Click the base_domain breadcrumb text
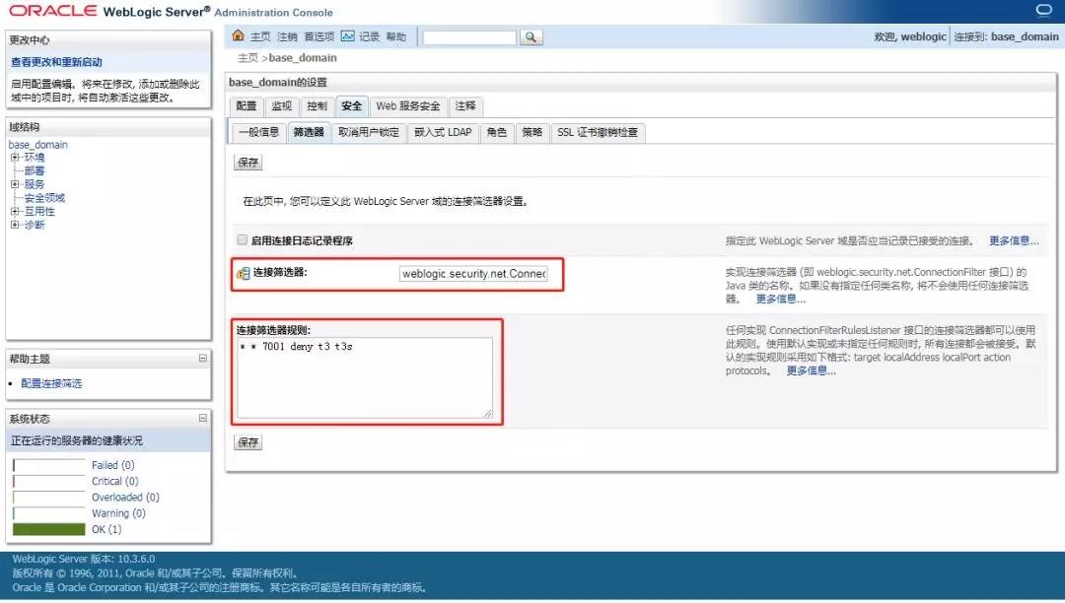Image resolution: width=1065 pixels, height=603 pixels. pos(303,58)
